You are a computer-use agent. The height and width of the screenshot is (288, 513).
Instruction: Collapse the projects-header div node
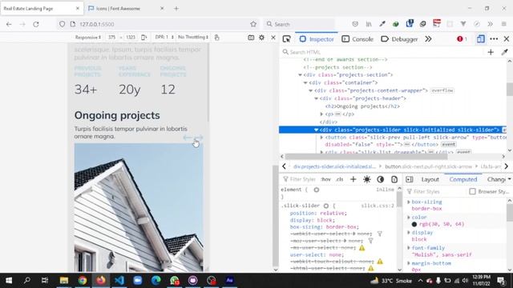317,98
